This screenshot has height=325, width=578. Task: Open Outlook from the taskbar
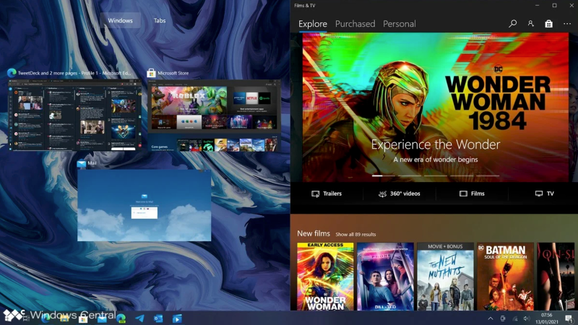point(158,318)
